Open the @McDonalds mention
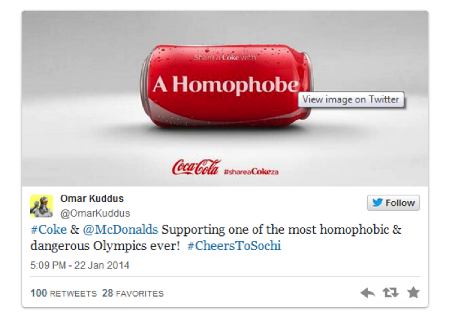Image resolution: width=457 pixels, height=314 pixels. pyautogui.click(x=121, y=229)
